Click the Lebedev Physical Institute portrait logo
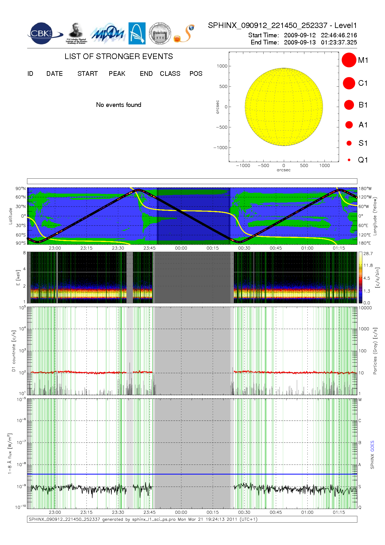385x545 pixels. (76, 33)
